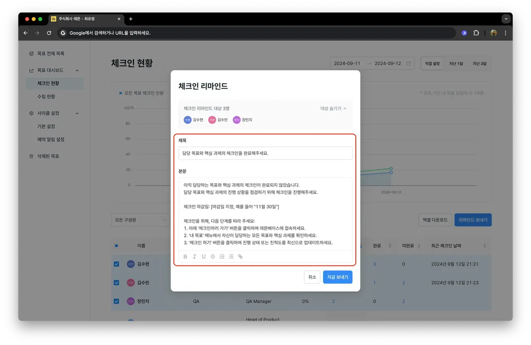
Task: Click the 엑셀 다운로드 button
Action: point(435,220)
